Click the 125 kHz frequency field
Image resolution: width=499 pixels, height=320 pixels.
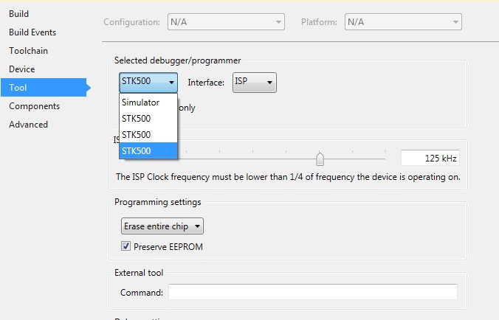(x=430, y=159)
